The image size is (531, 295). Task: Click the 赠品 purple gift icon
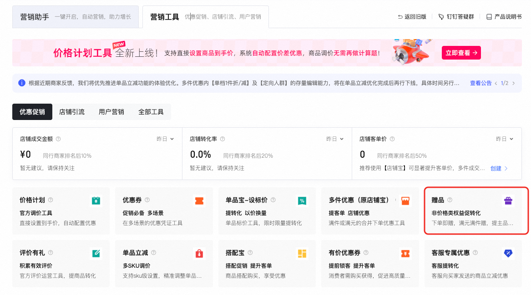pyautogui.click(x=508, y=201)
